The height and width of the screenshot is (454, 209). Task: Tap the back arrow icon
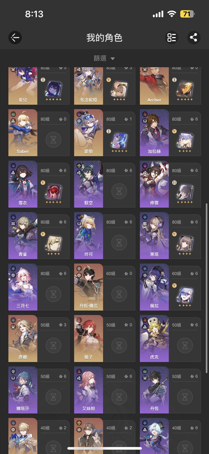coord(15,37)
